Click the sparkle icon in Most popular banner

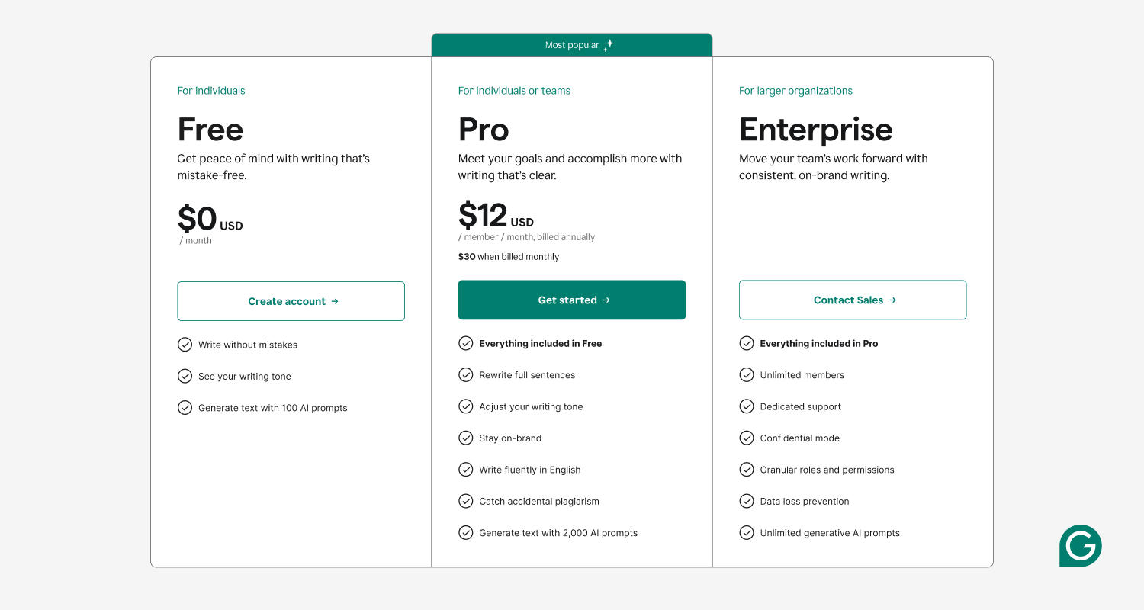tap(608, 43)
